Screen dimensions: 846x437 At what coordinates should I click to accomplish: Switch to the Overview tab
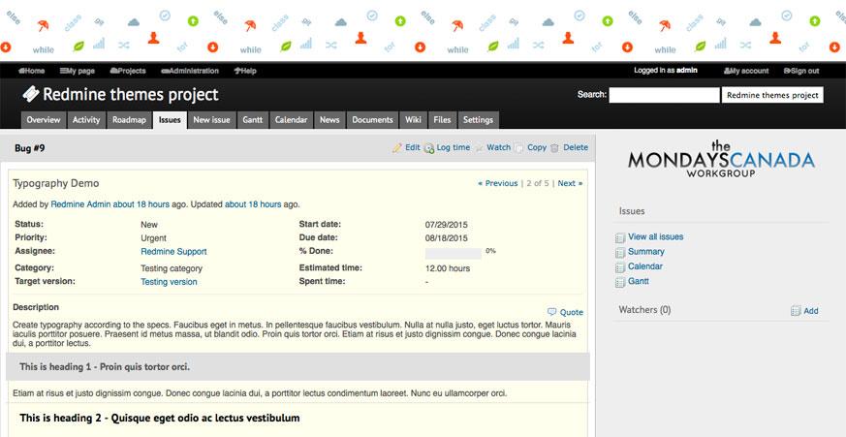[44, 120]
